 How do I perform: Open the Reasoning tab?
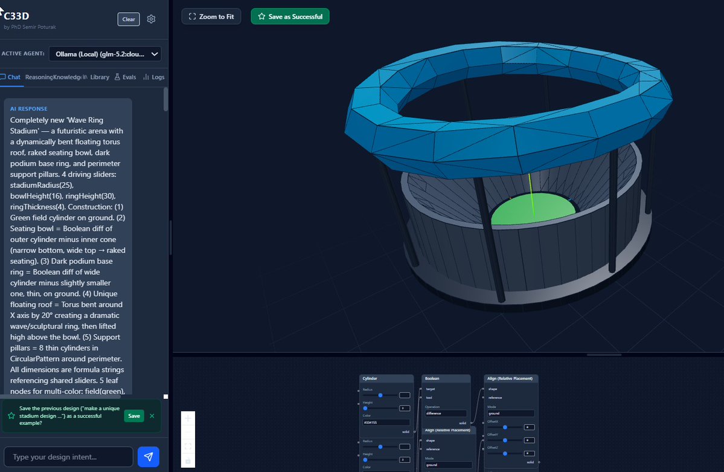(x=39, y=77)
